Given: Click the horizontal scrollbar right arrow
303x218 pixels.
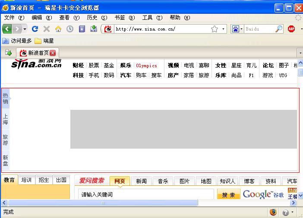Looking at the screenshot, I should point(294,203).
